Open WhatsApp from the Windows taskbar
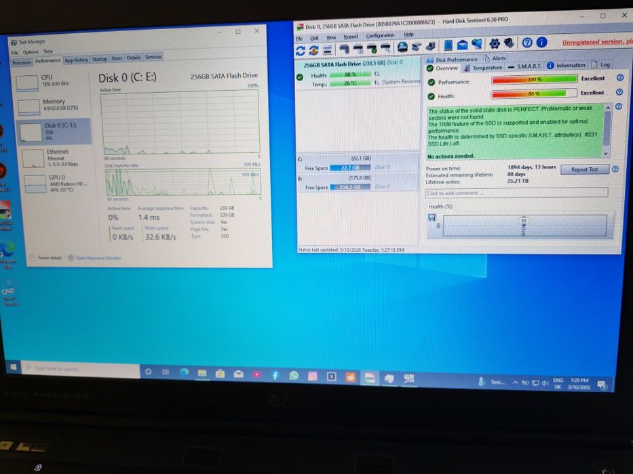Screen dimensions: 633x474 point(294,376)
